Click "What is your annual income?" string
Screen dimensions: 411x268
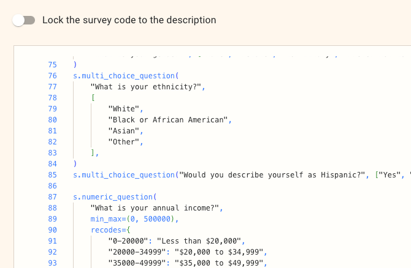(x=155, y=208)
